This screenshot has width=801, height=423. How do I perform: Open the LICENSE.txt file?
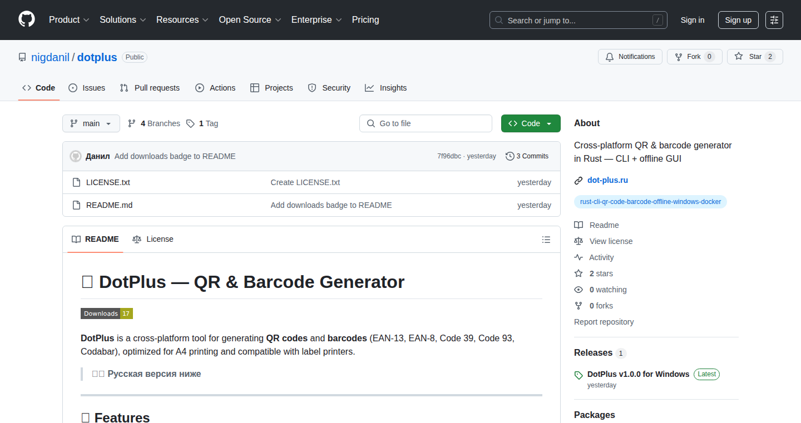point(108,182)
